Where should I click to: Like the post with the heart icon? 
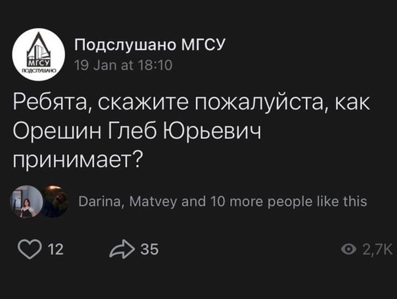click(x=30, y=249)
